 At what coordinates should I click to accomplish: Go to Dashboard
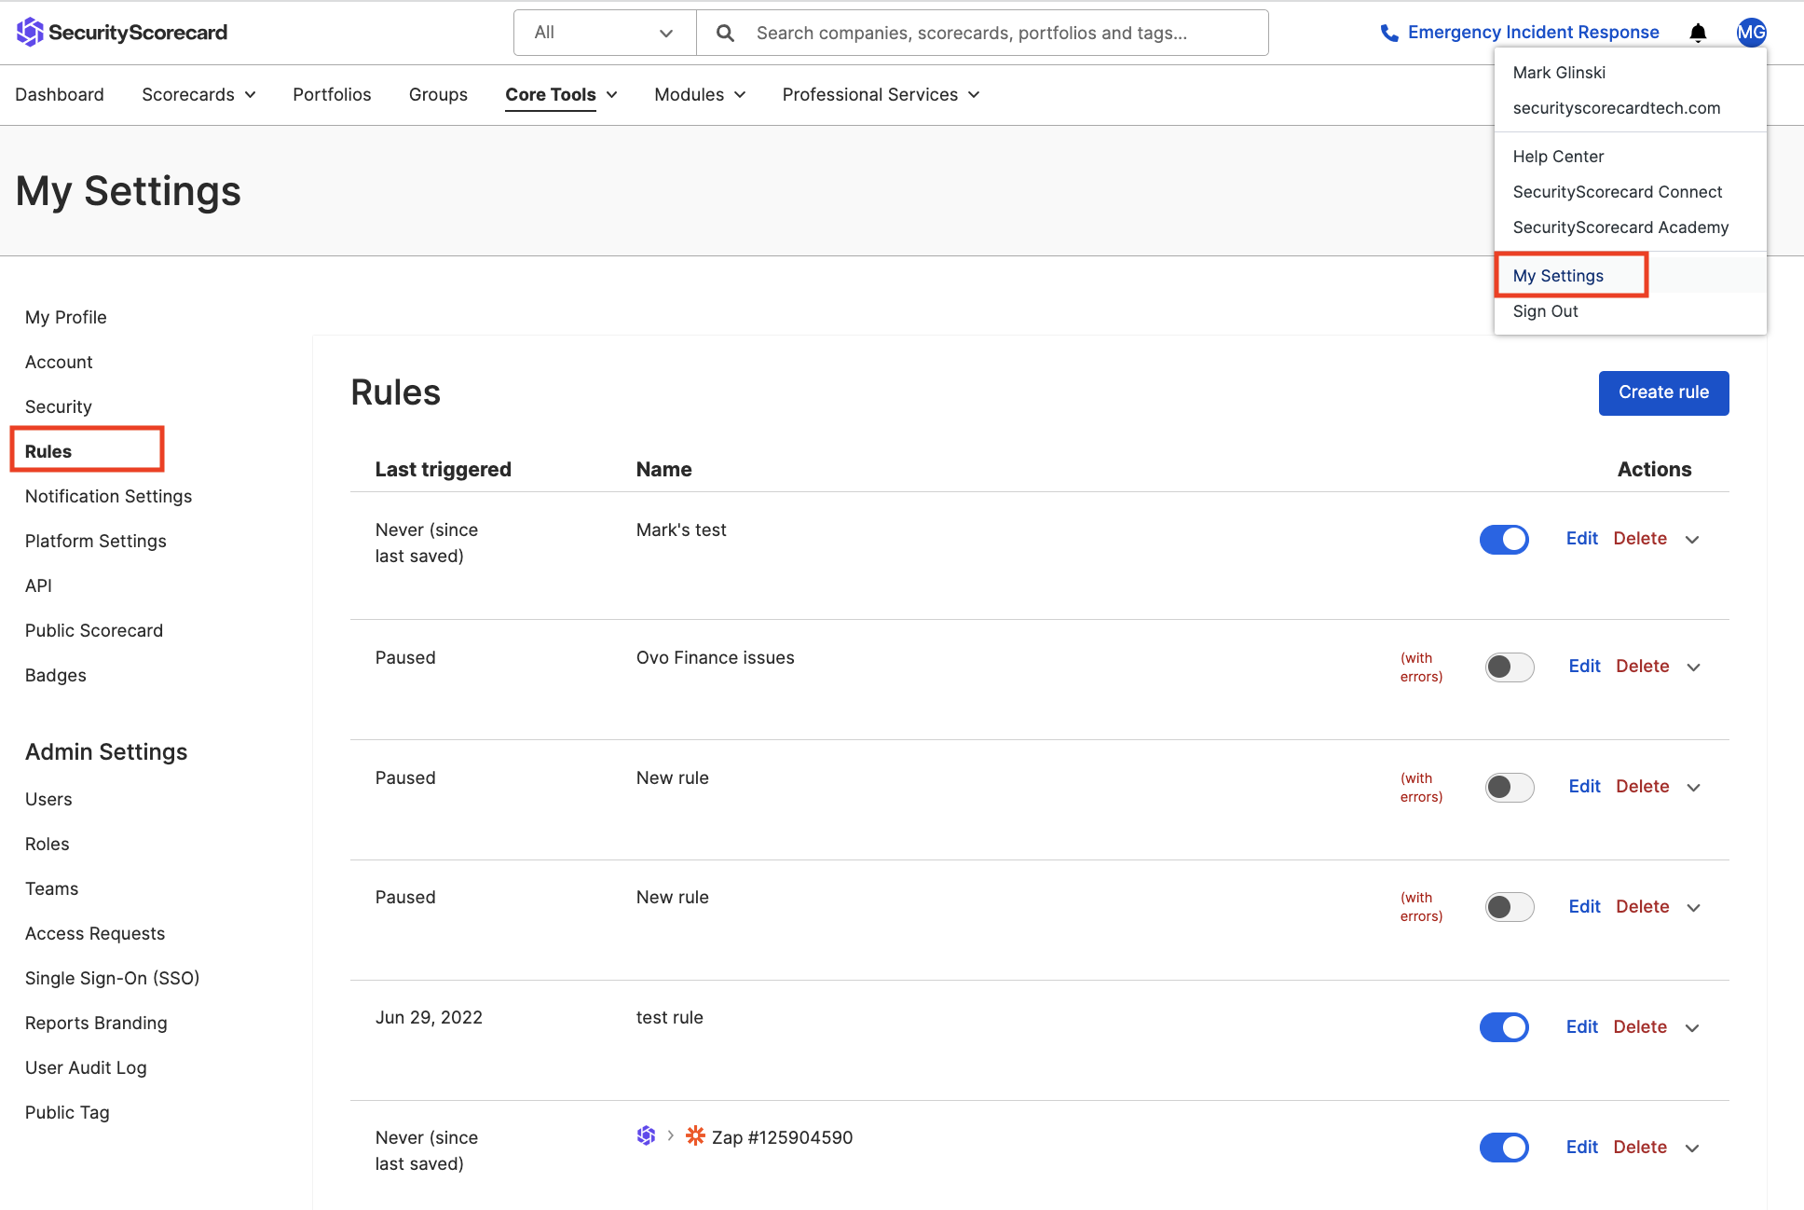[x=60, y=94]
